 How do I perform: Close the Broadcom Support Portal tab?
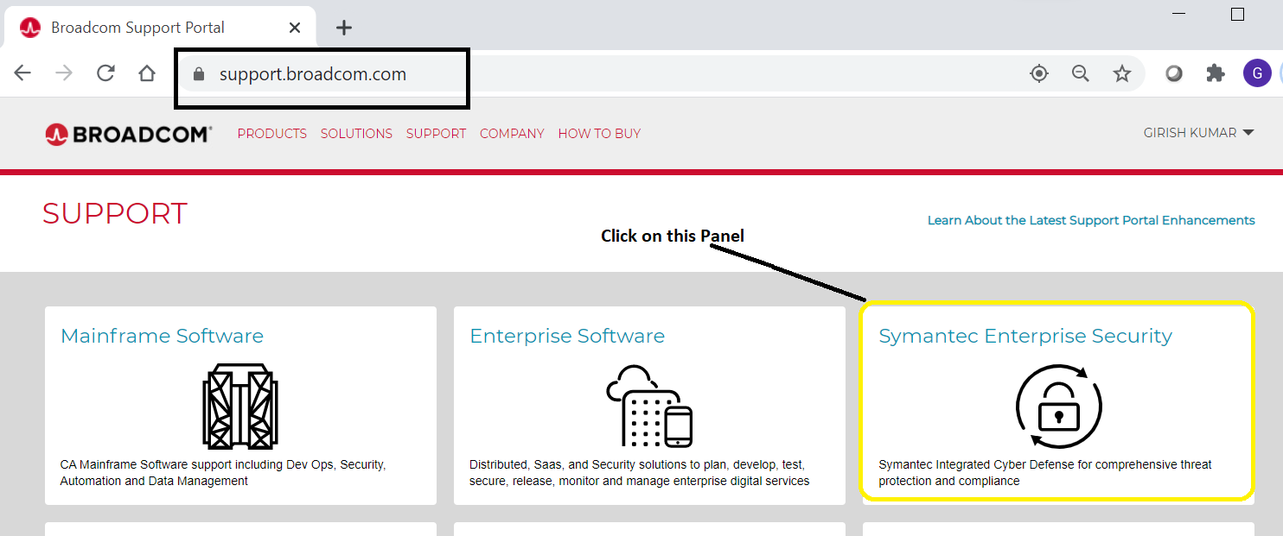tap(294, 28)
